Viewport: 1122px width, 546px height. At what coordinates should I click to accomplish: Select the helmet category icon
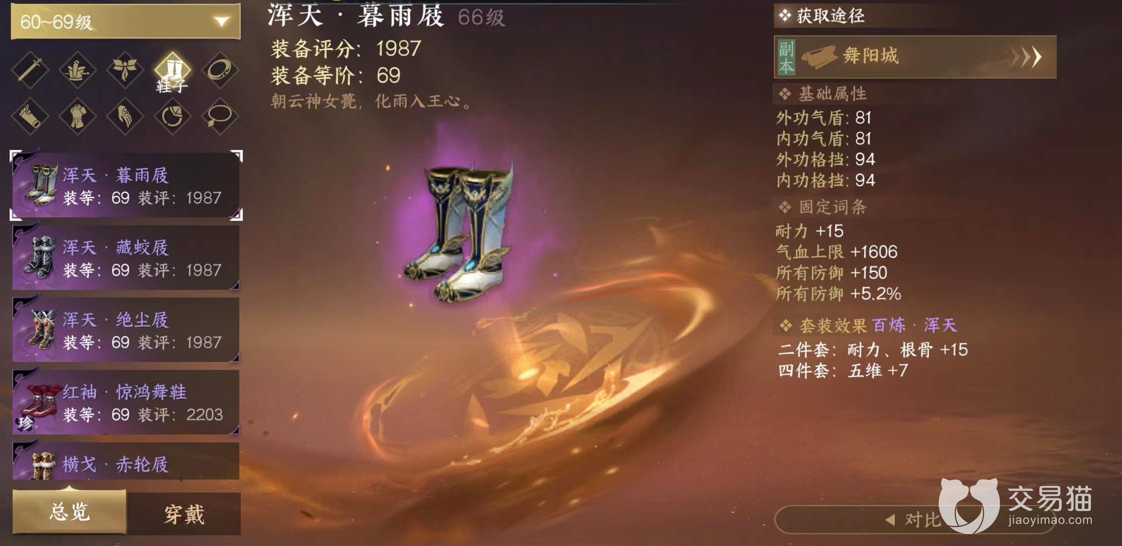[78, 70]
